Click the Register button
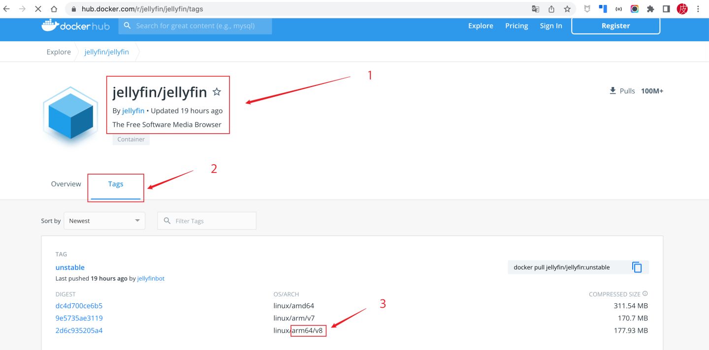 [x=615, y=26]
